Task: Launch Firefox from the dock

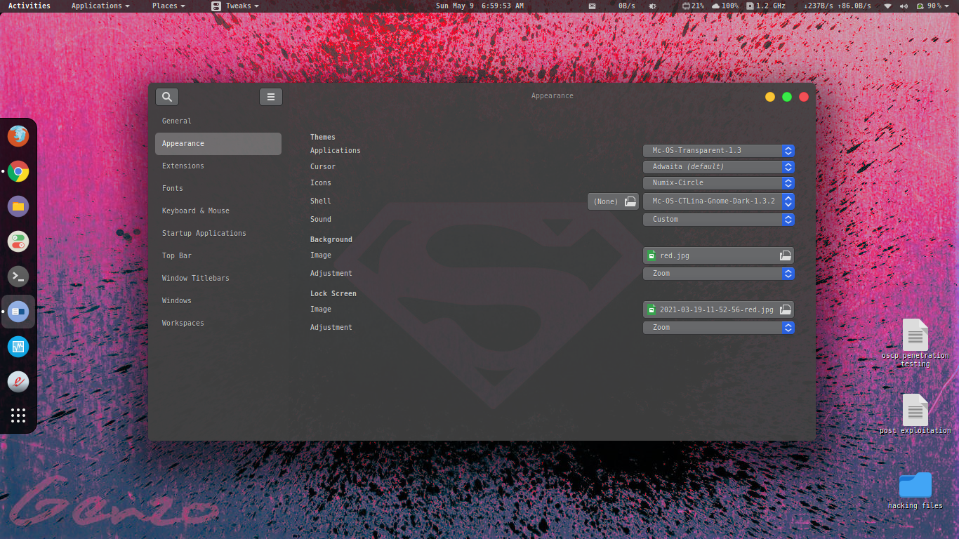Action: (18, 135)
